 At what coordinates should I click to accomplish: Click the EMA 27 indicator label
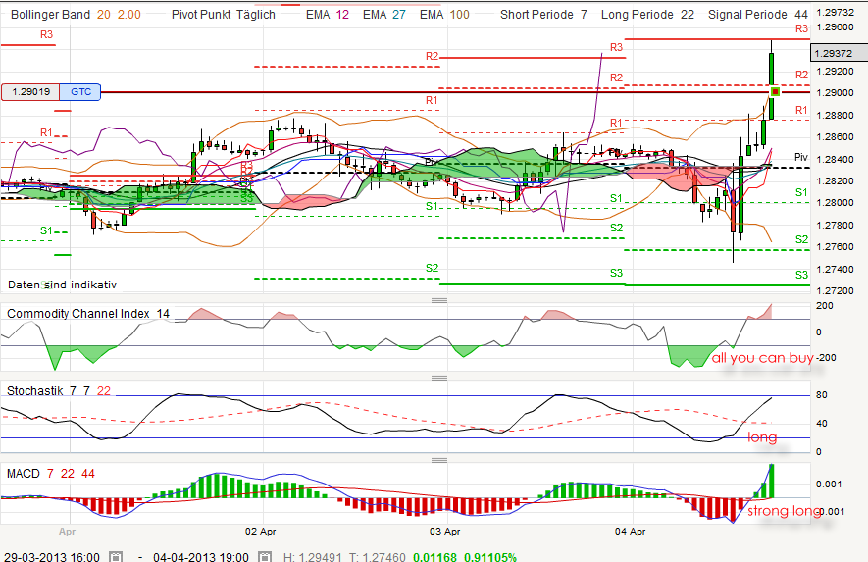384,15
